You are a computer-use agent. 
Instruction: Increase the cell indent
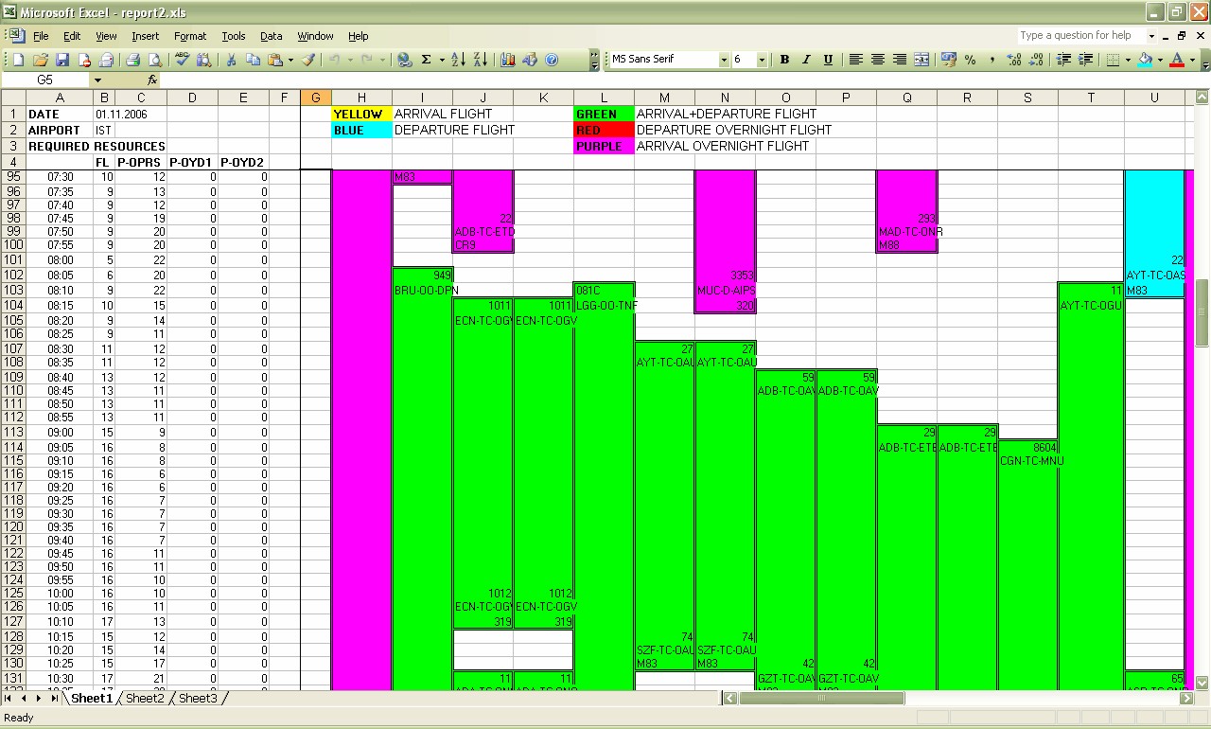[1085, 60]
